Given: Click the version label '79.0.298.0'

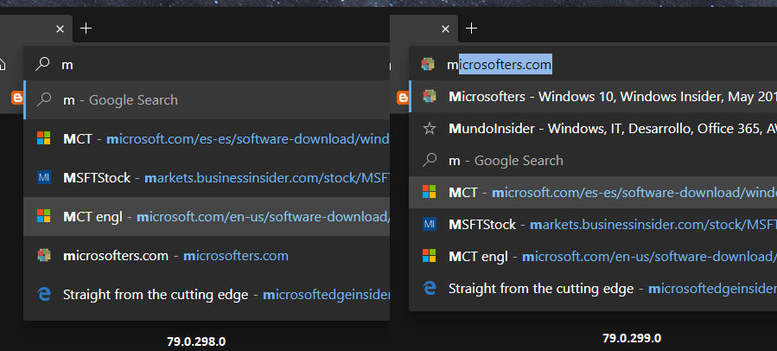Looking at the screenshot, I should pos(196,341).
